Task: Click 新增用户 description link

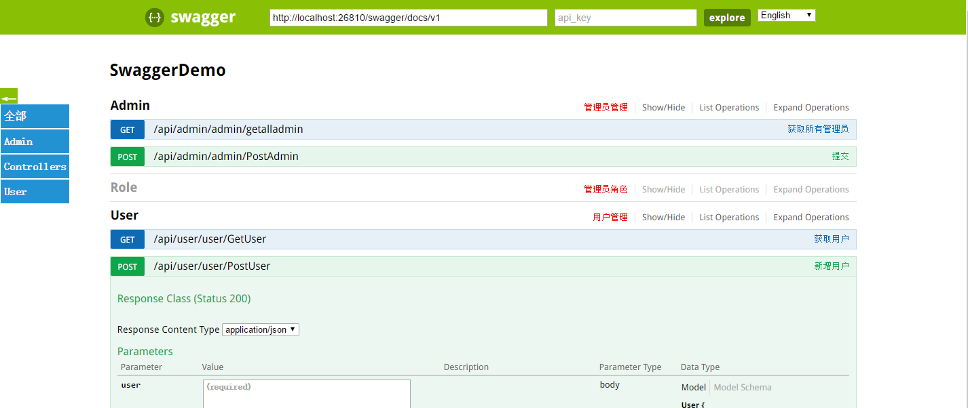Action: 832,266
